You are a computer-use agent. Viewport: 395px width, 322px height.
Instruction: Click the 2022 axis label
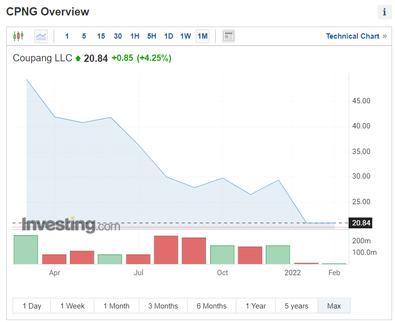(293, 273)
